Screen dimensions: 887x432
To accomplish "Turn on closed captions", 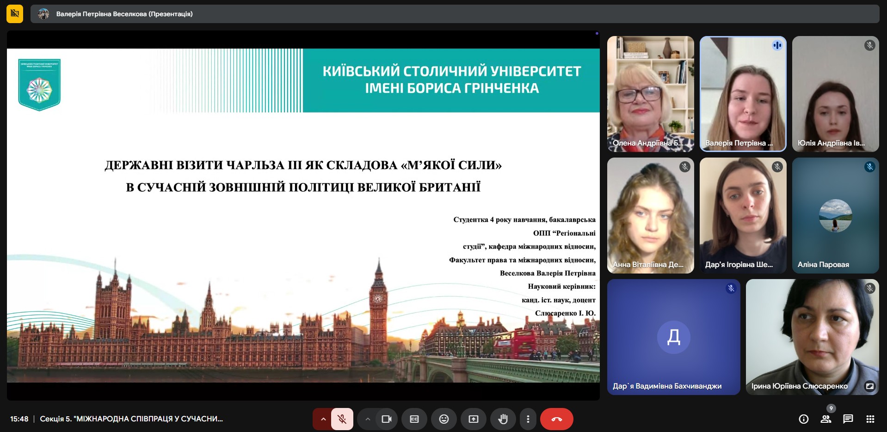I will click(414, 419).
